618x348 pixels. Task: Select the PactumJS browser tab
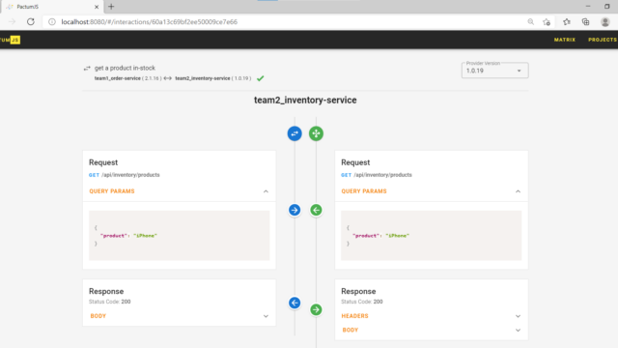click(52, 7)
